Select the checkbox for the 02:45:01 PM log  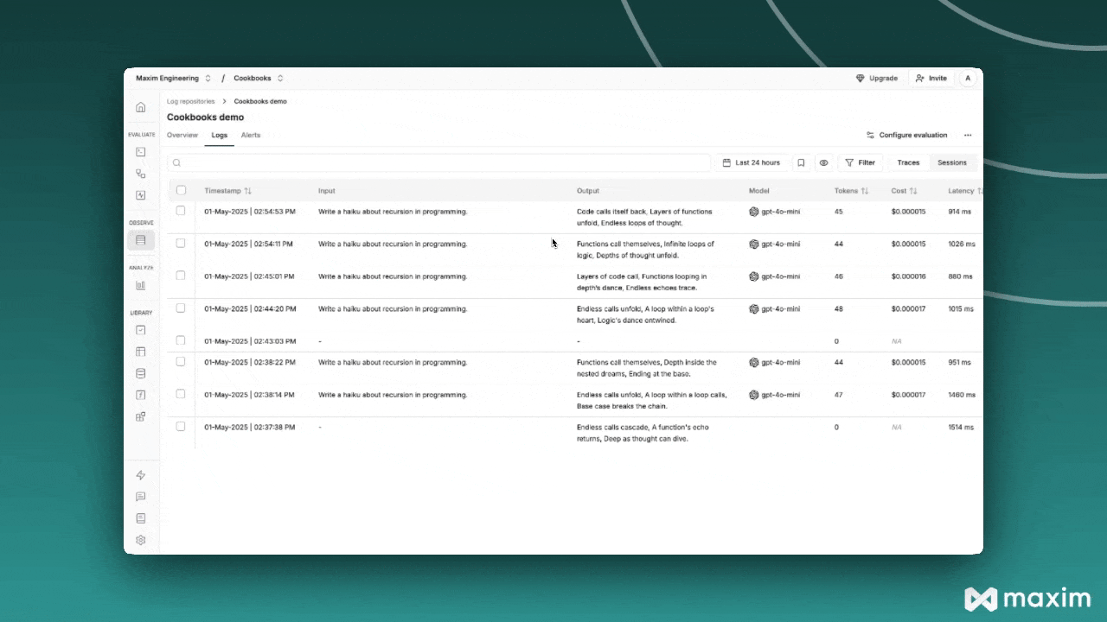pyautogui.click(x=181, y=276)
